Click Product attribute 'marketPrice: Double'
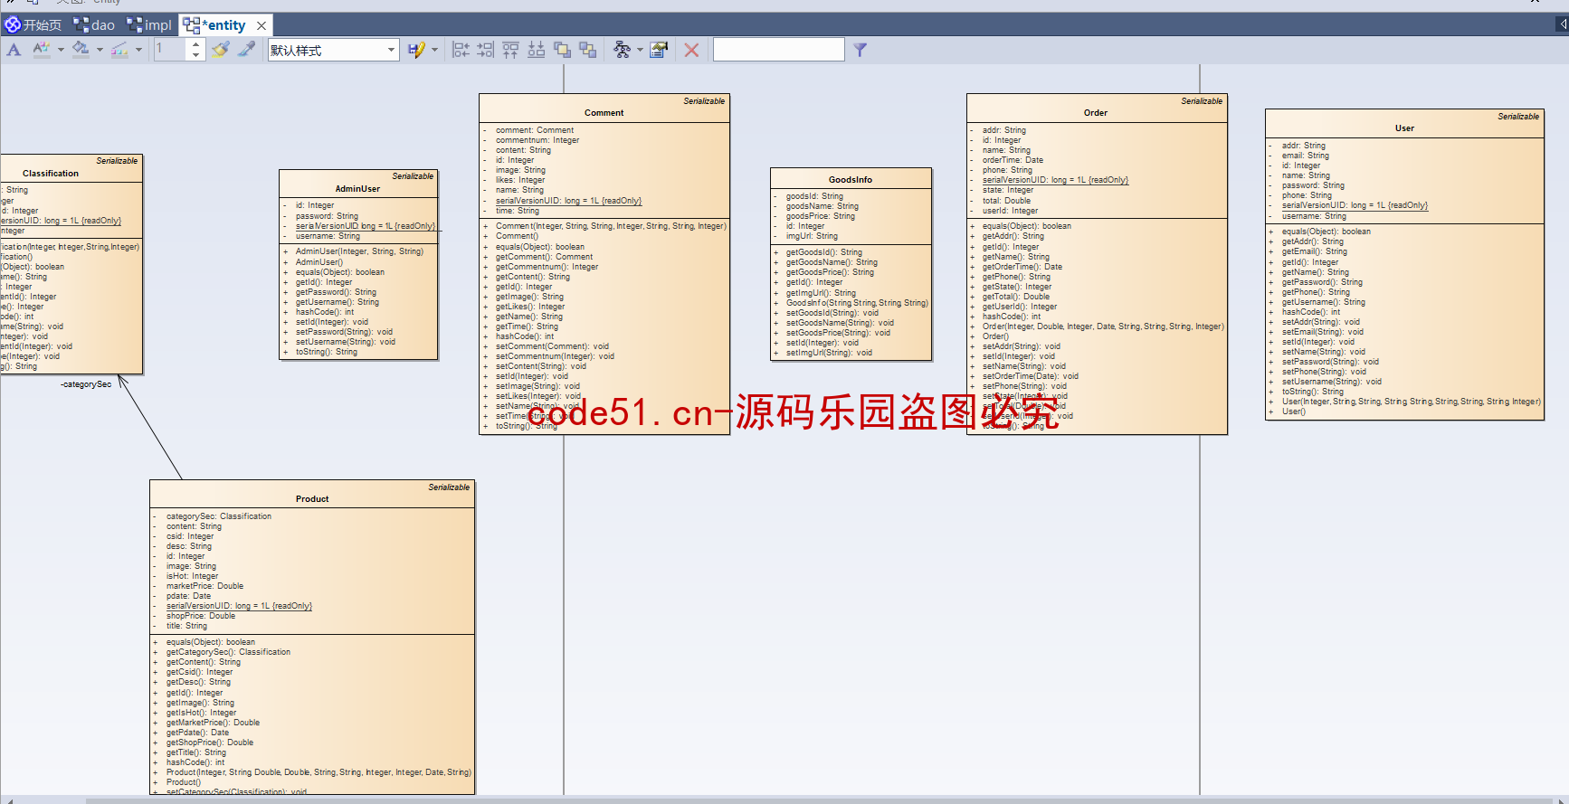 point(204,586)
